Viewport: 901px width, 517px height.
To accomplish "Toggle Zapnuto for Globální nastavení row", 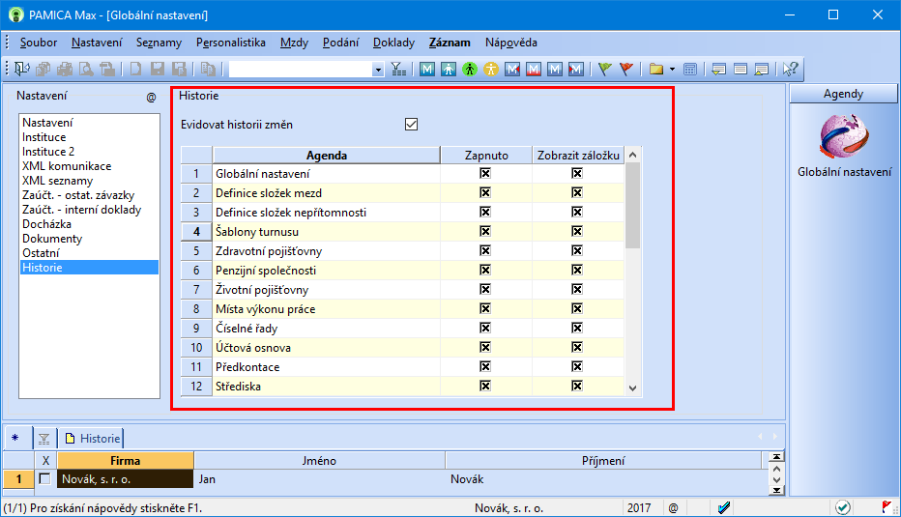I will pyautogui.click(x=485, y=174).
